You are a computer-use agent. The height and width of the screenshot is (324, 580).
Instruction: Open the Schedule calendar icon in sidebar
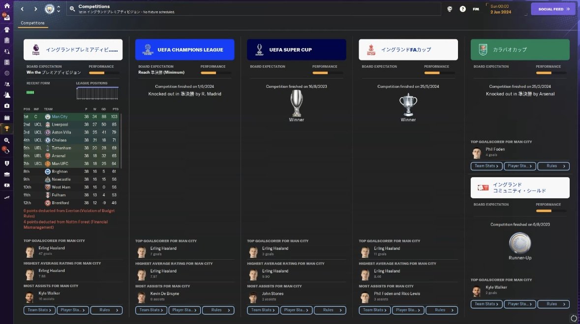[7, 118]
